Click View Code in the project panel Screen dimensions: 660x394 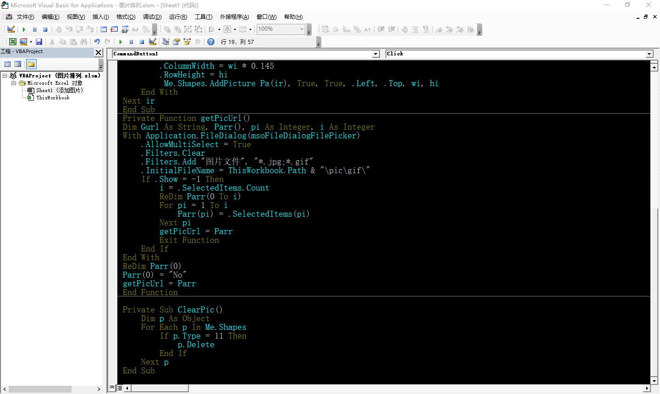click(x=7, y=64)
